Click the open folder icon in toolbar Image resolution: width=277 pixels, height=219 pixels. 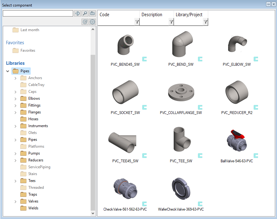pos(92,13)
